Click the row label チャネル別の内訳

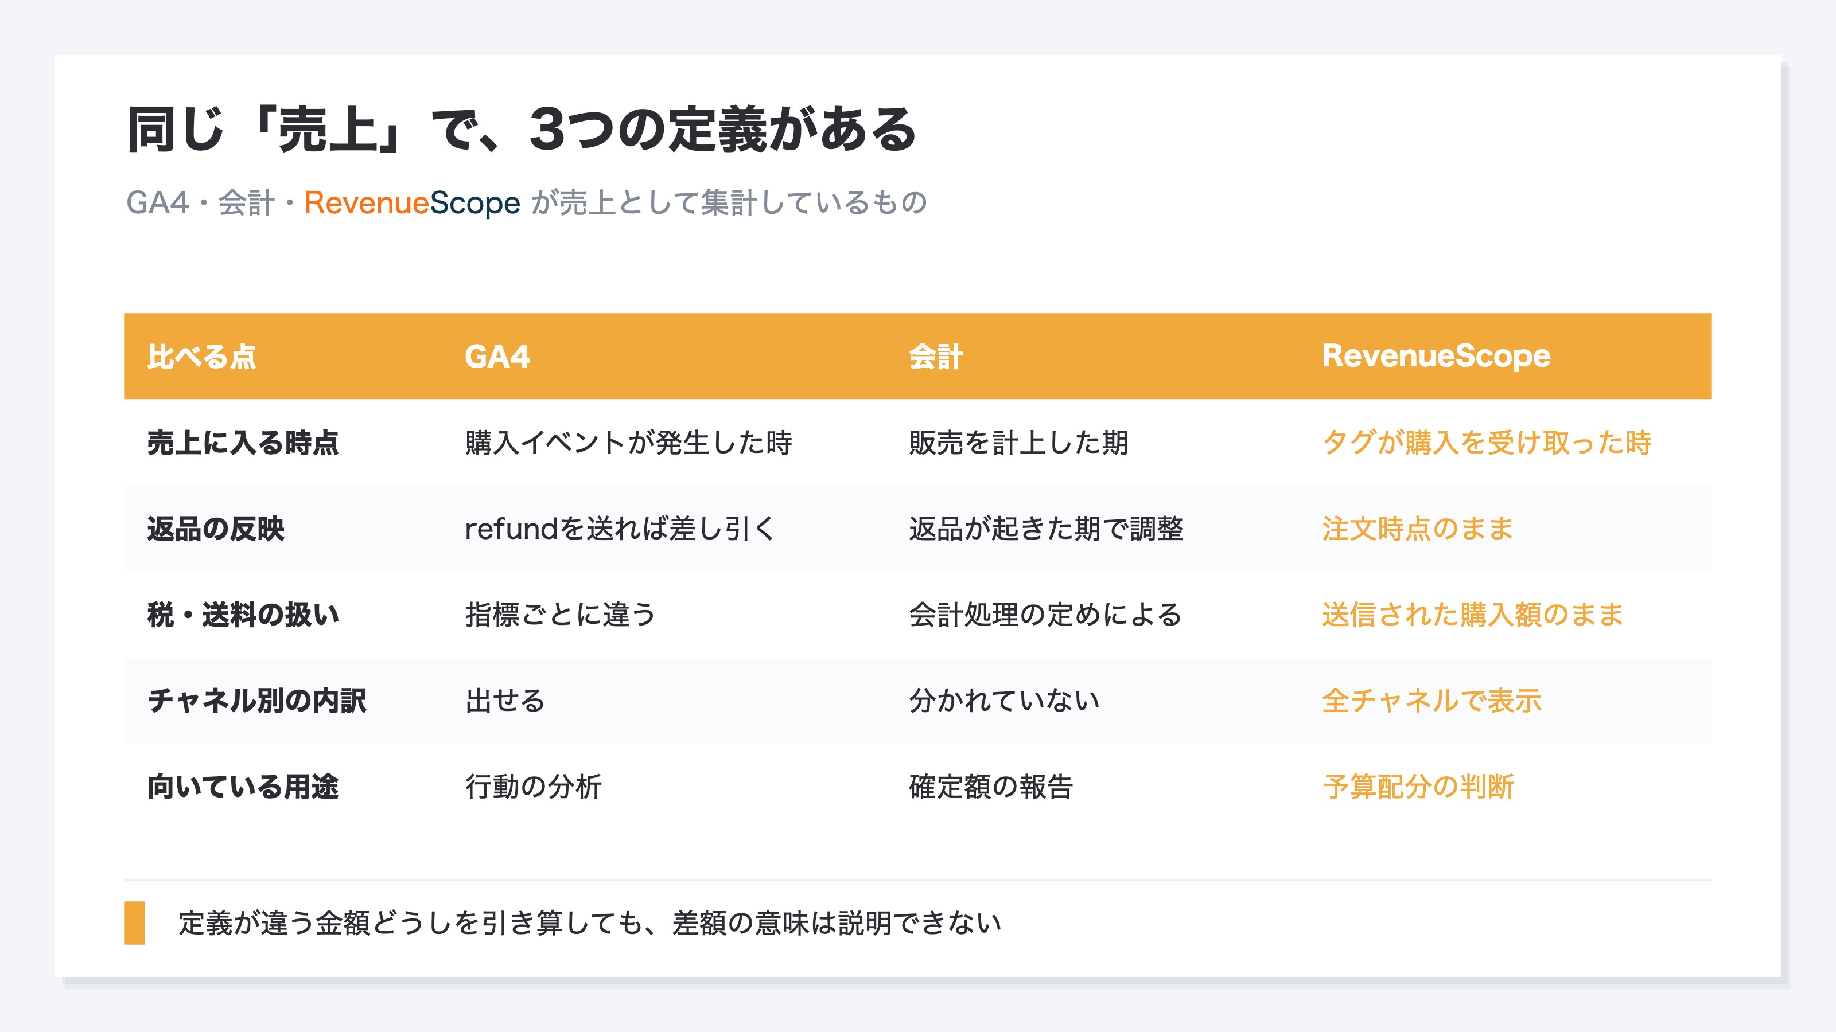coord(256,701)
